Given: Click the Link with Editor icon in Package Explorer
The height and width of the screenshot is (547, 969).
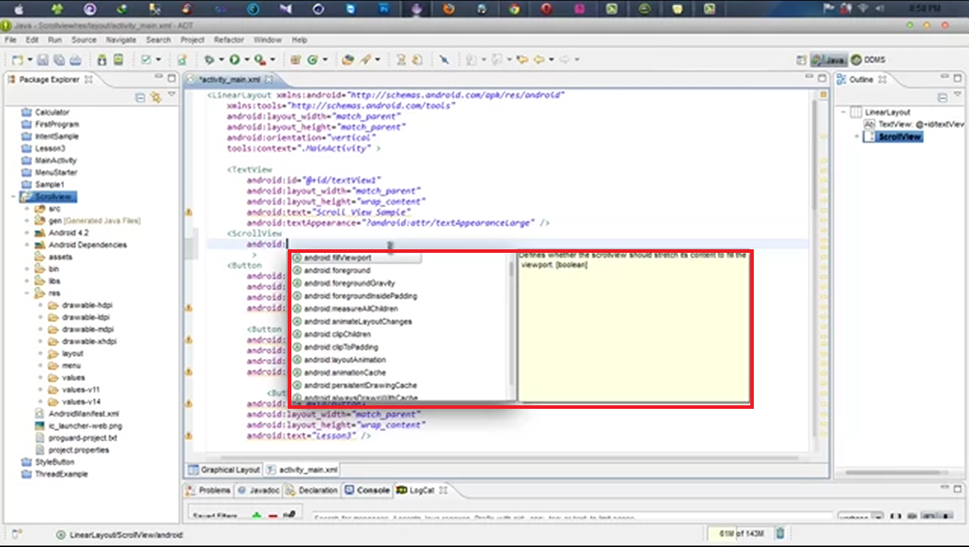Looking at the screenshot, I should 155,98.
